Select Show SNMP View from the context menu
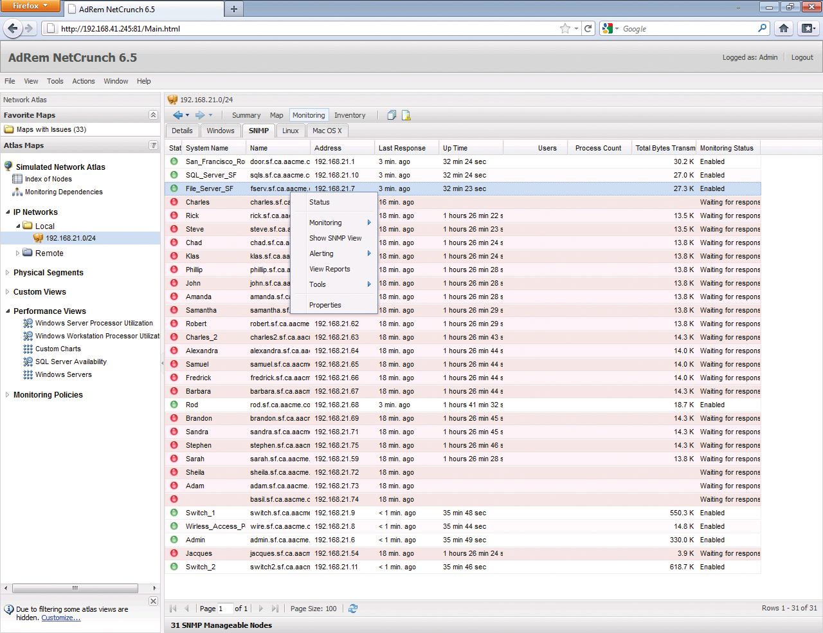Image resolution: width=823 pixels, height=633 pixels. click(x=337, y=238)
